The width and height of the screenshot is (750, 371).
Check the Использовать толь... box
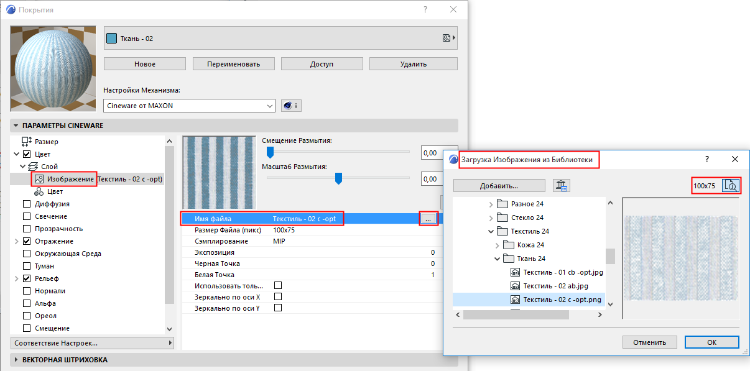pyautogui.click(x=278, y=285)
